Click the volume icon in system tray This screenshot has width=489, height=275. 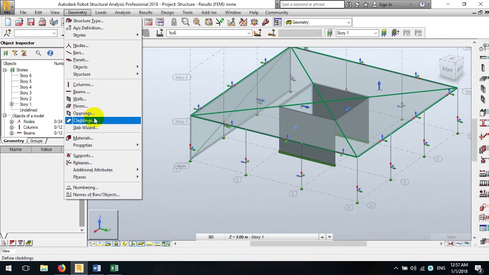coord(413,268)
